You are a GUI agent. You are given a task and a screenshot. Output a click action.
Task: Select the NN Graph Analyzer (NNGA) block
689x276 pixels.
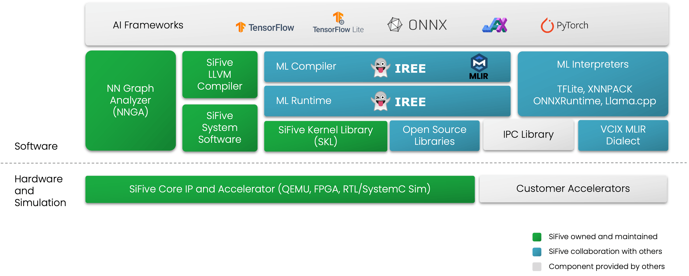(x=131, y=100)
